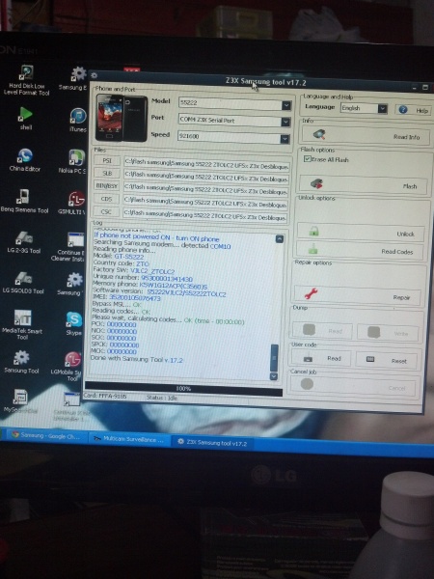
Task: Click the User code Reset button
Action: pyautogui.click(x=386, y=360)
